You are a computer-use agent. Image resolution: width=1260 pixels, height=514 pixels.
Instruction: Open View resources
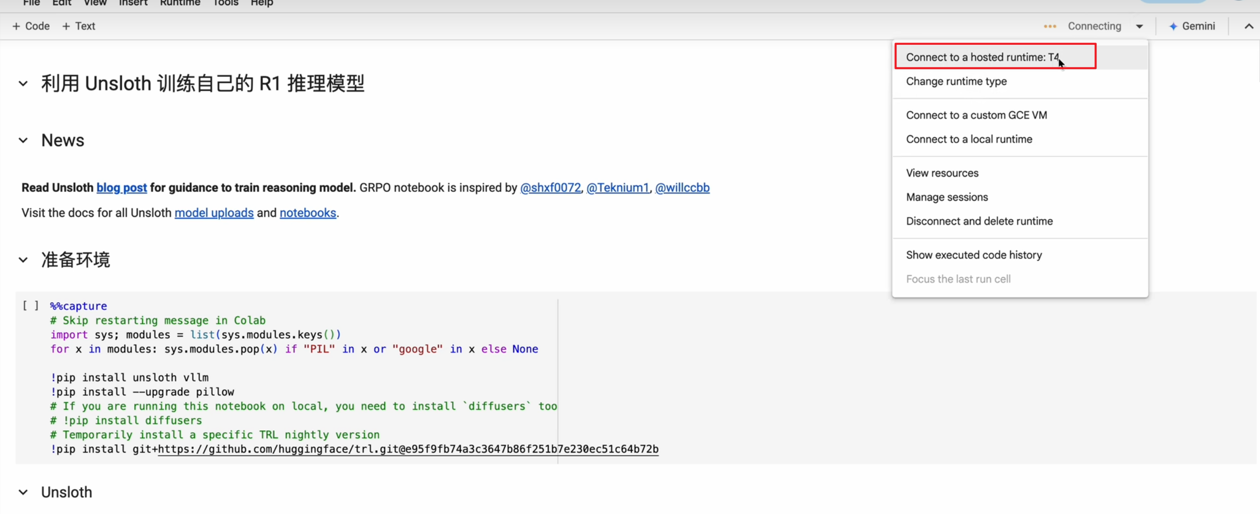(x=1020, y=173)
